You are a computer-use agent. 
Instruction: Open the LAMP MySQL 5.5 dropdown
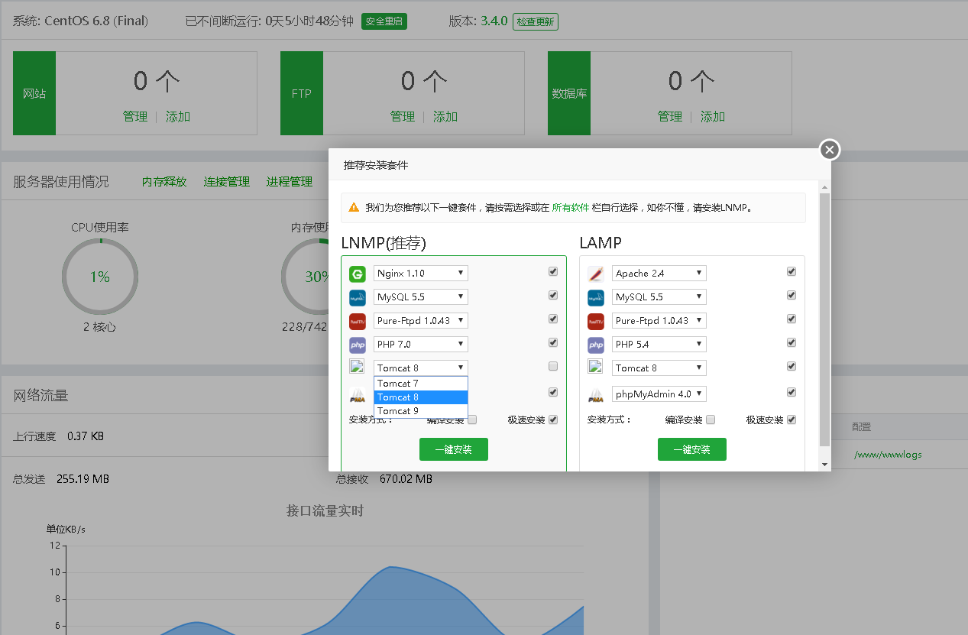coord(659,297)
